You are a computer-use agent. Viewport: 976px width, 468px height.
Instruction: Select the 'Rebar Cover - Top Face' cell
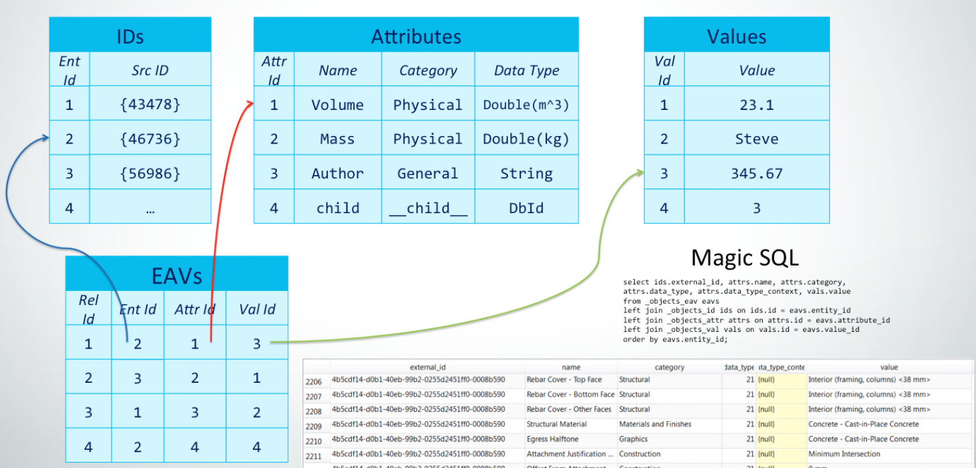click(x=571, y=380)
